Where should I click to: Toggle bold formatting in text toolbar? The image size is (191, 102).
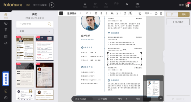(x=101, y=14)
